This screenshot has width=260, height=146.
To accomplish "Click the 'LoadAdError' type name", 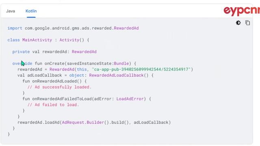I will [130, 99].
